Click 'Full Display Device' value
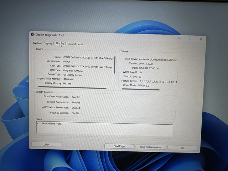This screenshot has width=228, height=171. 72,75
